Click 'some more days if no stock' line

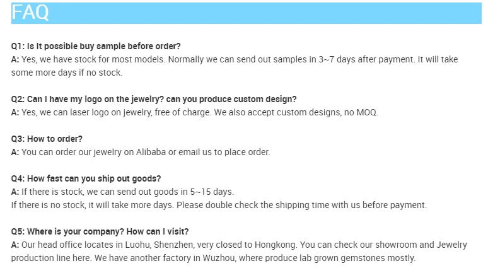(67, 73)
